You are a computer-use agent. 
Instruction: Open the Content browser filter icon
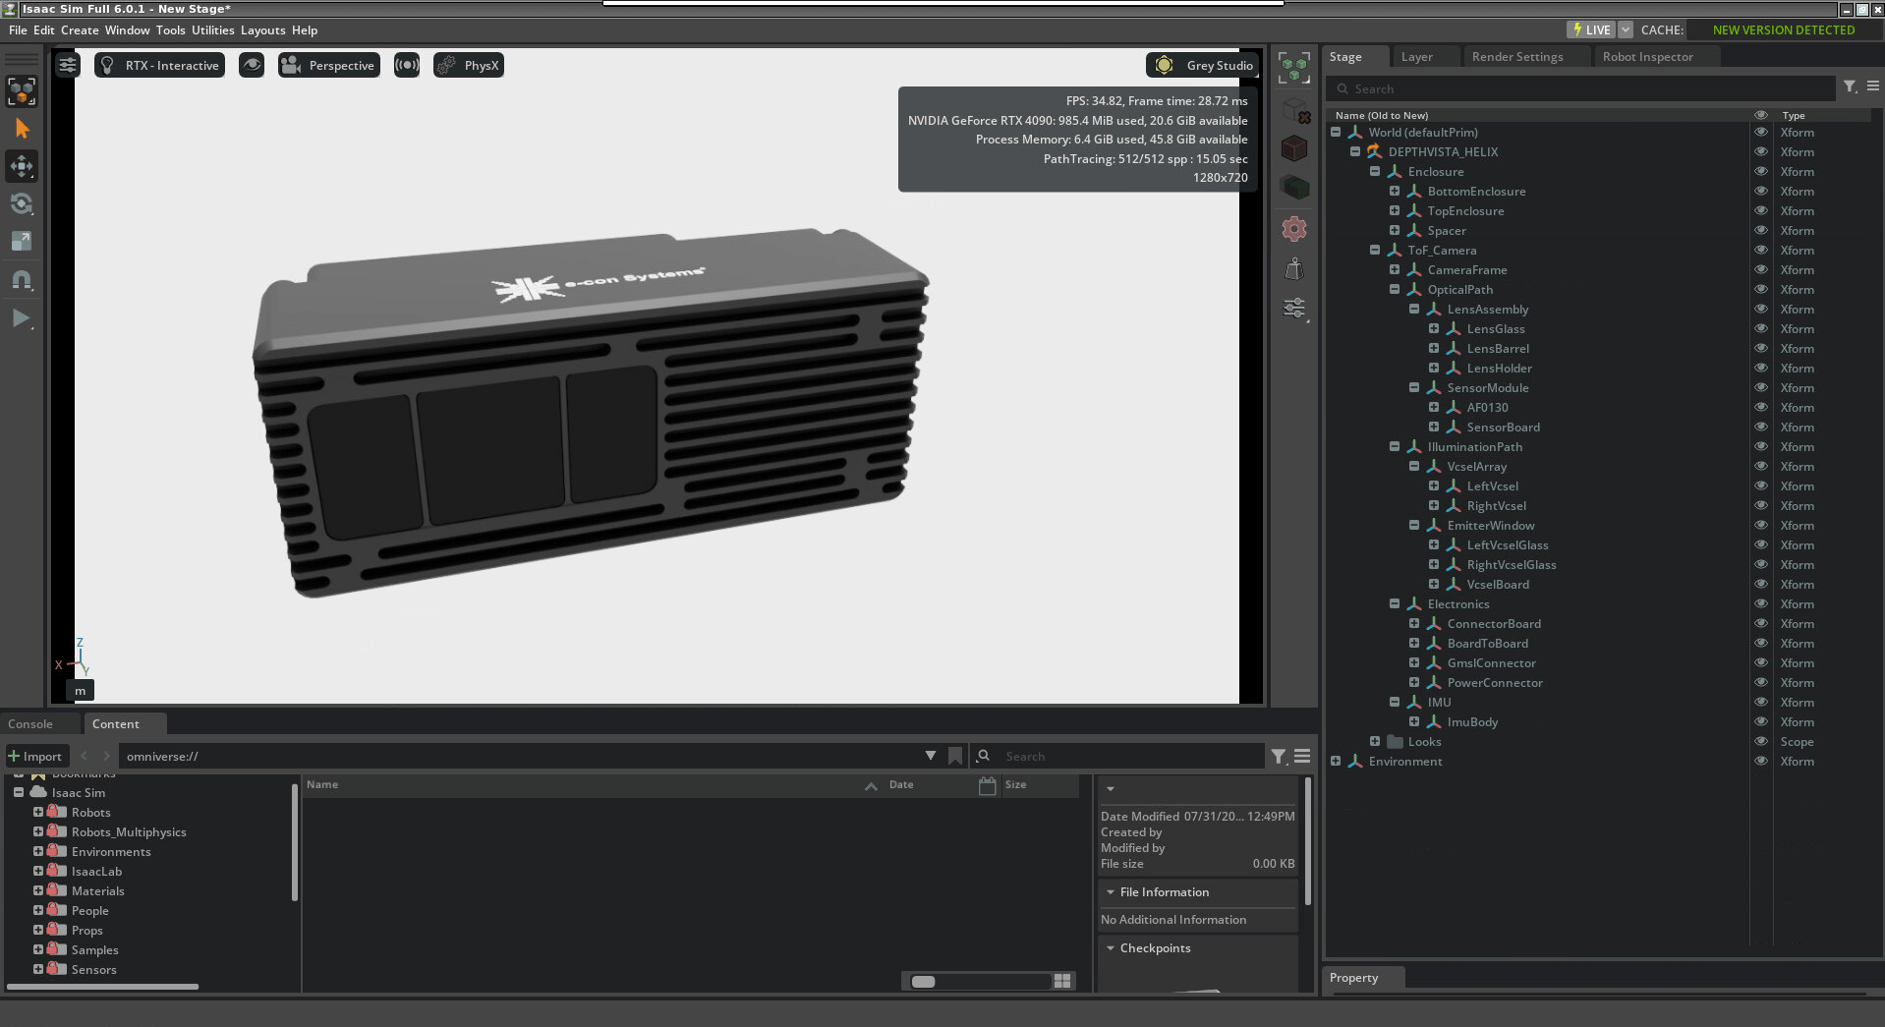tap(1279, 756)
